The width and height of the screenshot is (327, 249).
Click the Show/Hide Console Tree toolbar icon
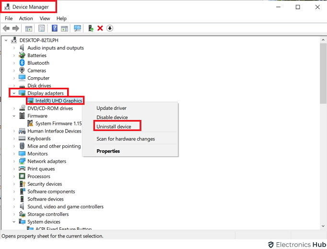29,28
